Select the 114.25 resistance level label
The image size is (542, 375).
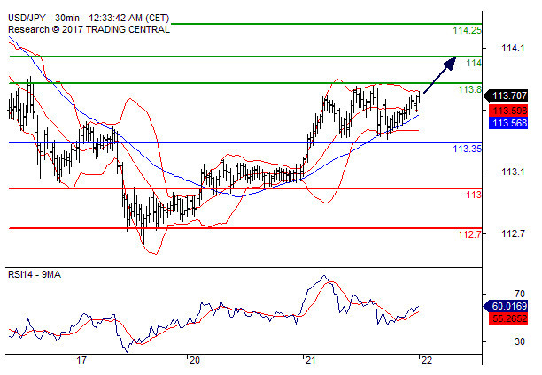click(467, 30)
